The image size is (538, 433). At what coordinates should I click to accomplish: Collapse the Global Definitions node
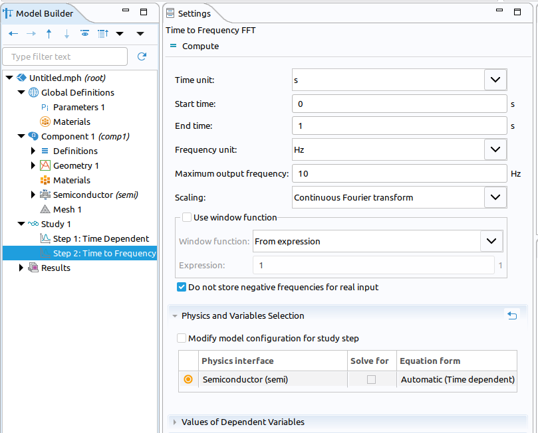(x=21, y=92)
